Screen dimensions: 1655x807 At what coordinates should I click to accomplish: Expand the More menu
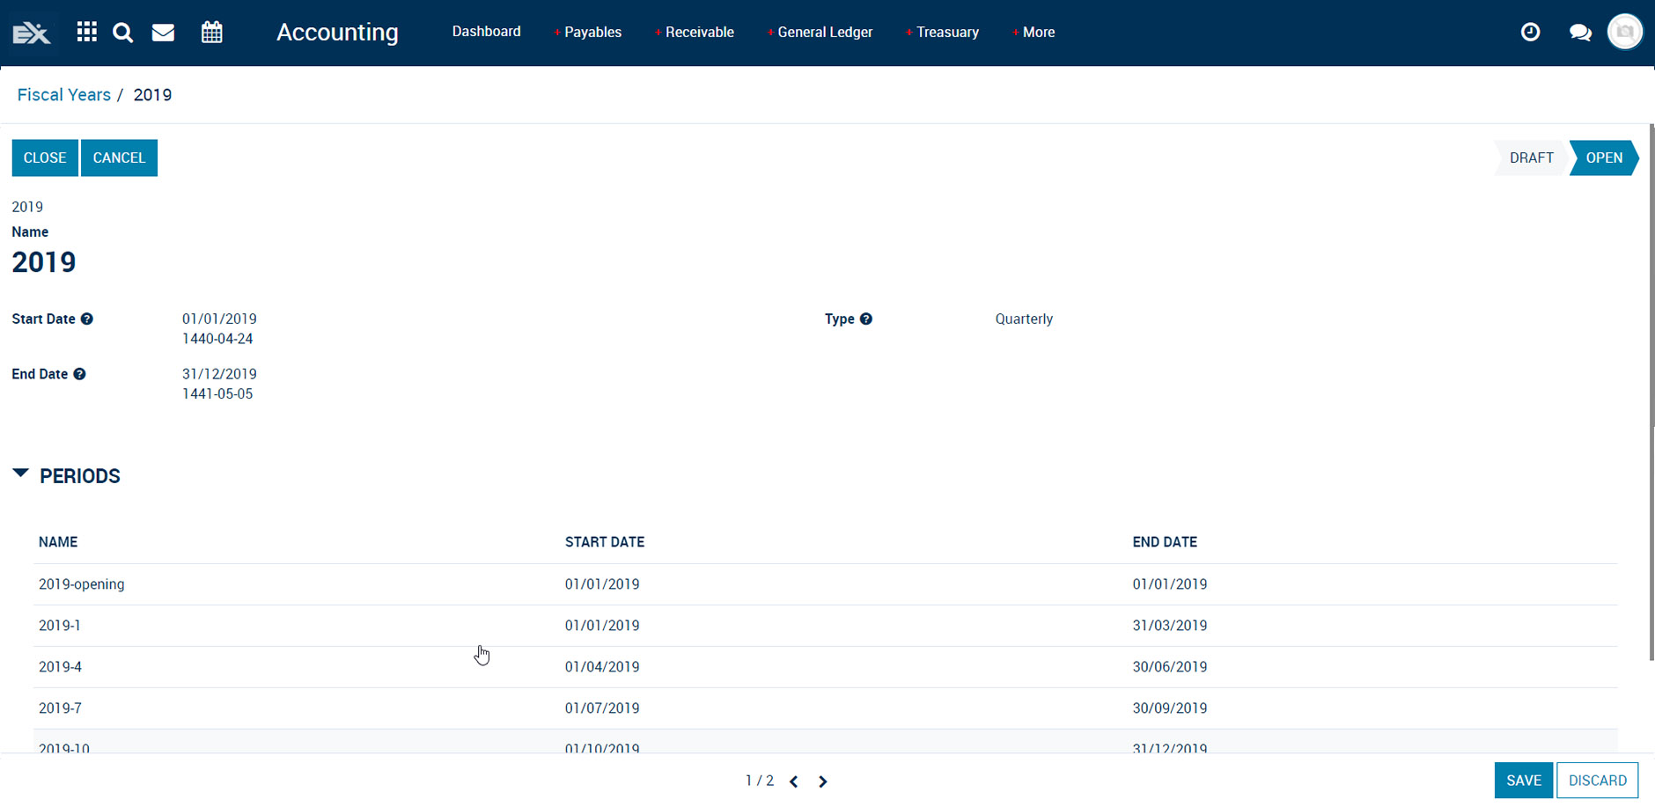(1033, 33)
